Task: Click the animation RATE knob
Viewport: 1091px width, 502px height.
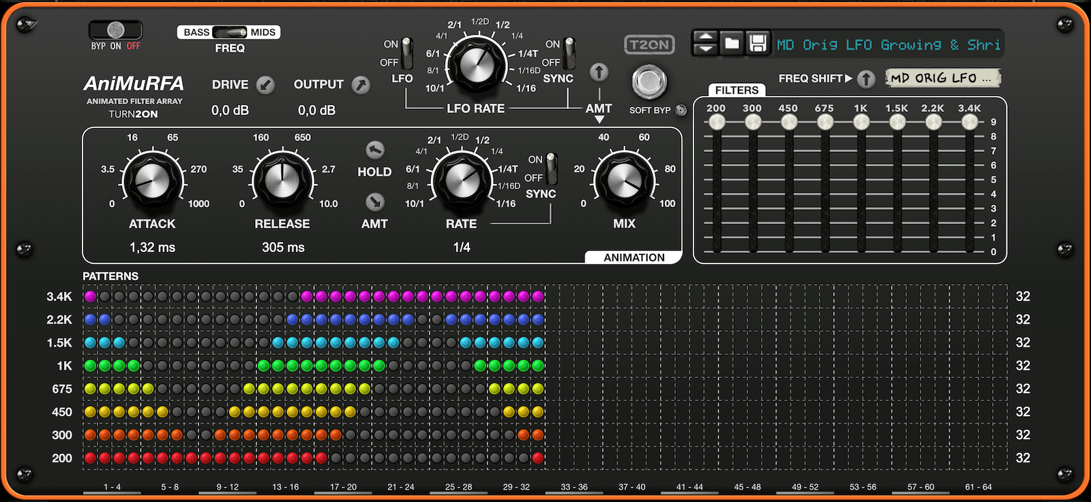Action: (462, 180)
